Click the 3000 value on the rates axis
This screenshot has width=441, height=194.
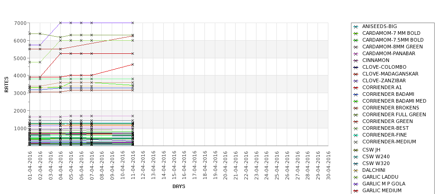point(20,93)
